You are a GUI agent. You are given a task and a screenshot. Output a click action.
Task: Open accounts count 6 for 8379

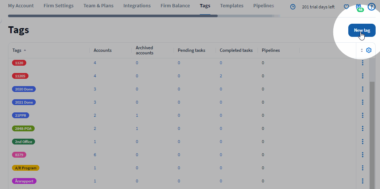[95, 155]
